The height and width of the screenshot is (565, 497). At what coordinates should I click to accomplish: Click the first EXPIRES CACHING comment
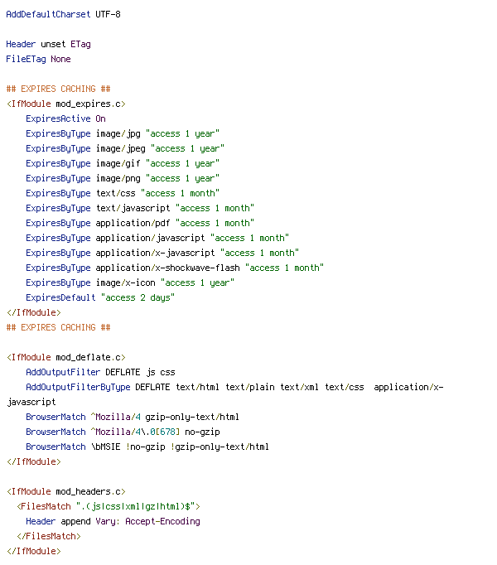58,89
